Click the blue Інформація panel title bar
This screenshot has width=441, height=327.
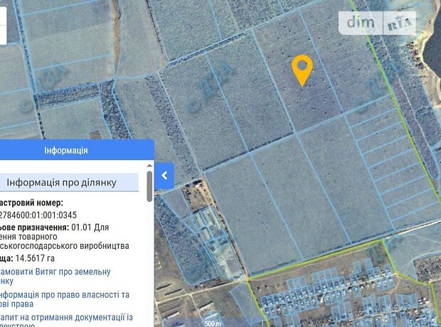[77, 150]
